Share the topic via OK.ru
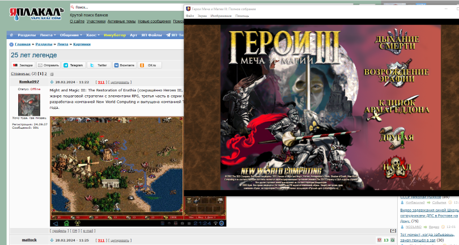This screenshot has width=459, height=245. click(x=150, y=65)
